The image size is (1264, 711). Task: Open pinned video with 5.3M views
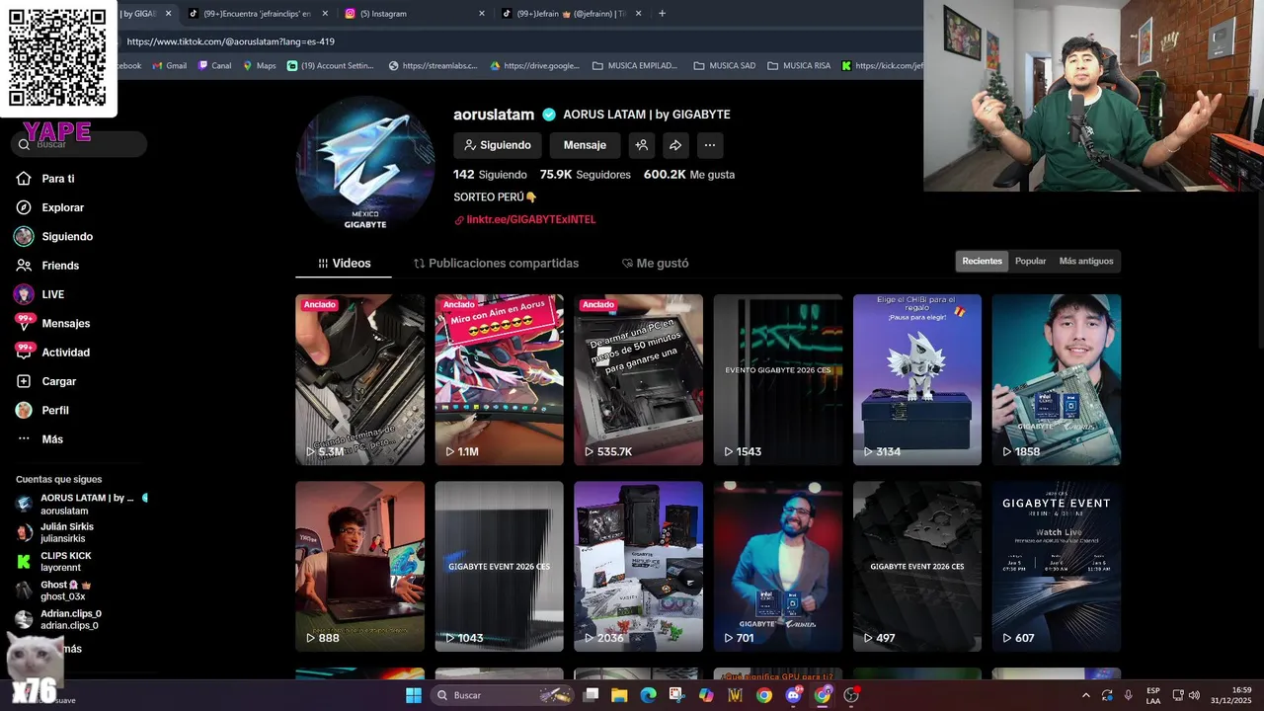(x=359, y=379)
